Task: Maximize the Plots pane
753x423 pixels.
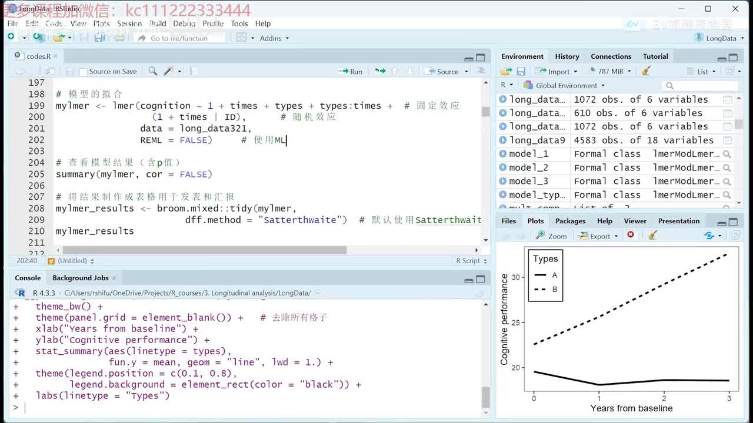Action: (x=733, y=222)
